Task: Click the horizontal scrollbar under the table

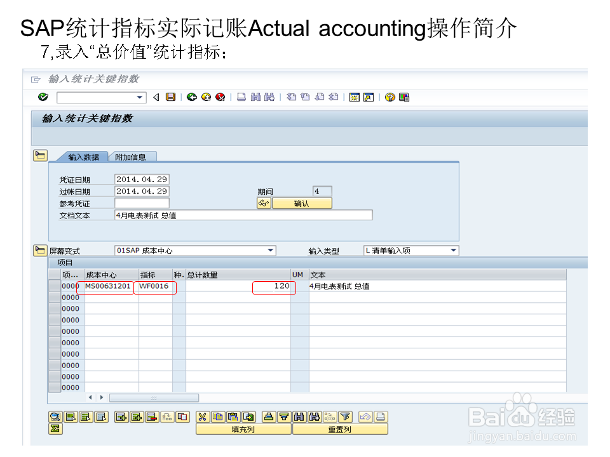Action: click(x=154, y=397)
